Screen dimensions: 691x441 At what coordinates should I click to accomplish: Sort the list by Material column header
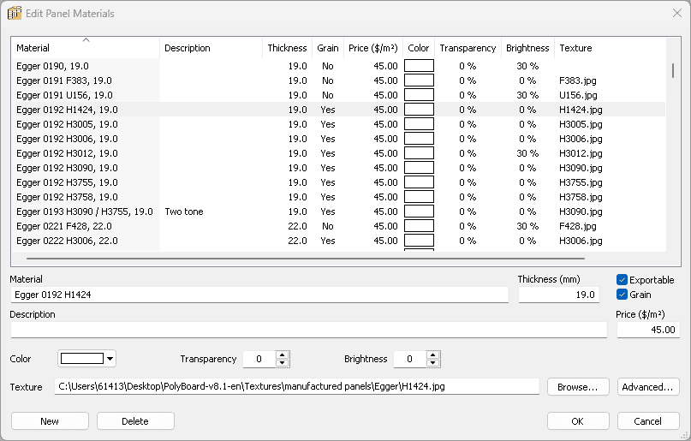[85, 48]
